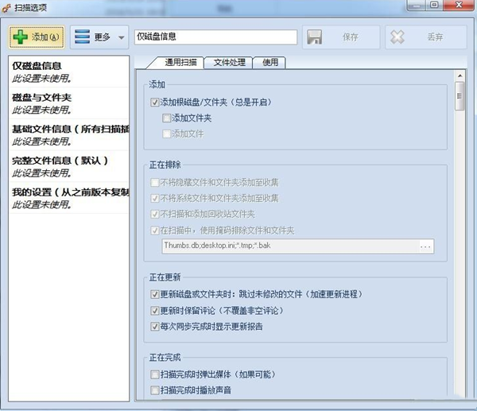
Task: Select the 基础文件信息 preset
Action: (69, 135)
